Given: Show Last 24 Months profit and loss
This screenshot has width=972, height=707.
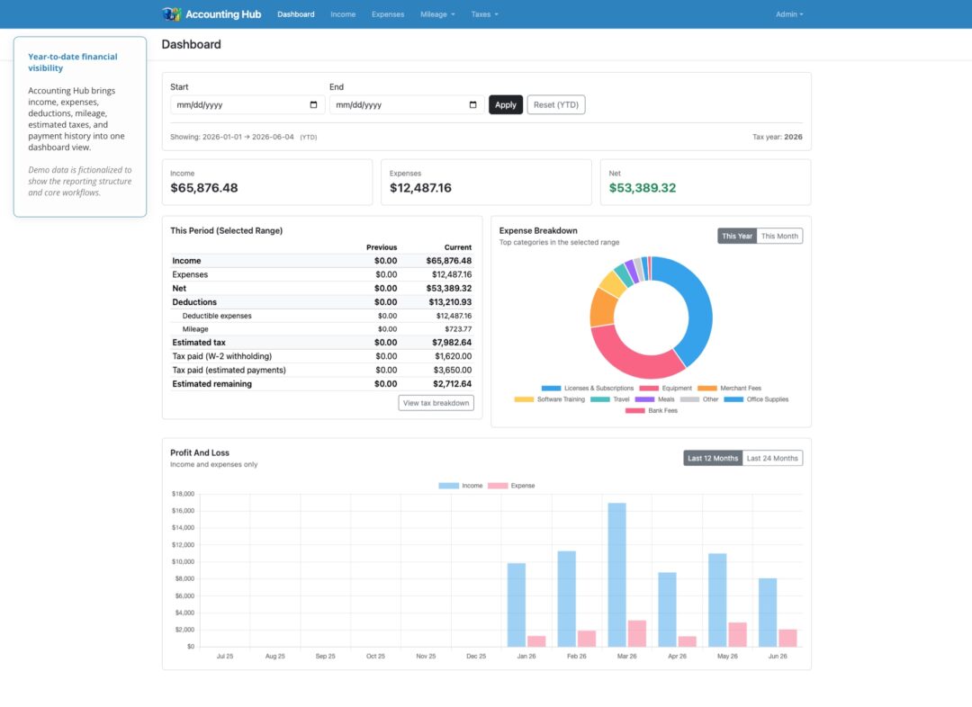Looking at the screenshot, I should (772, 459).
